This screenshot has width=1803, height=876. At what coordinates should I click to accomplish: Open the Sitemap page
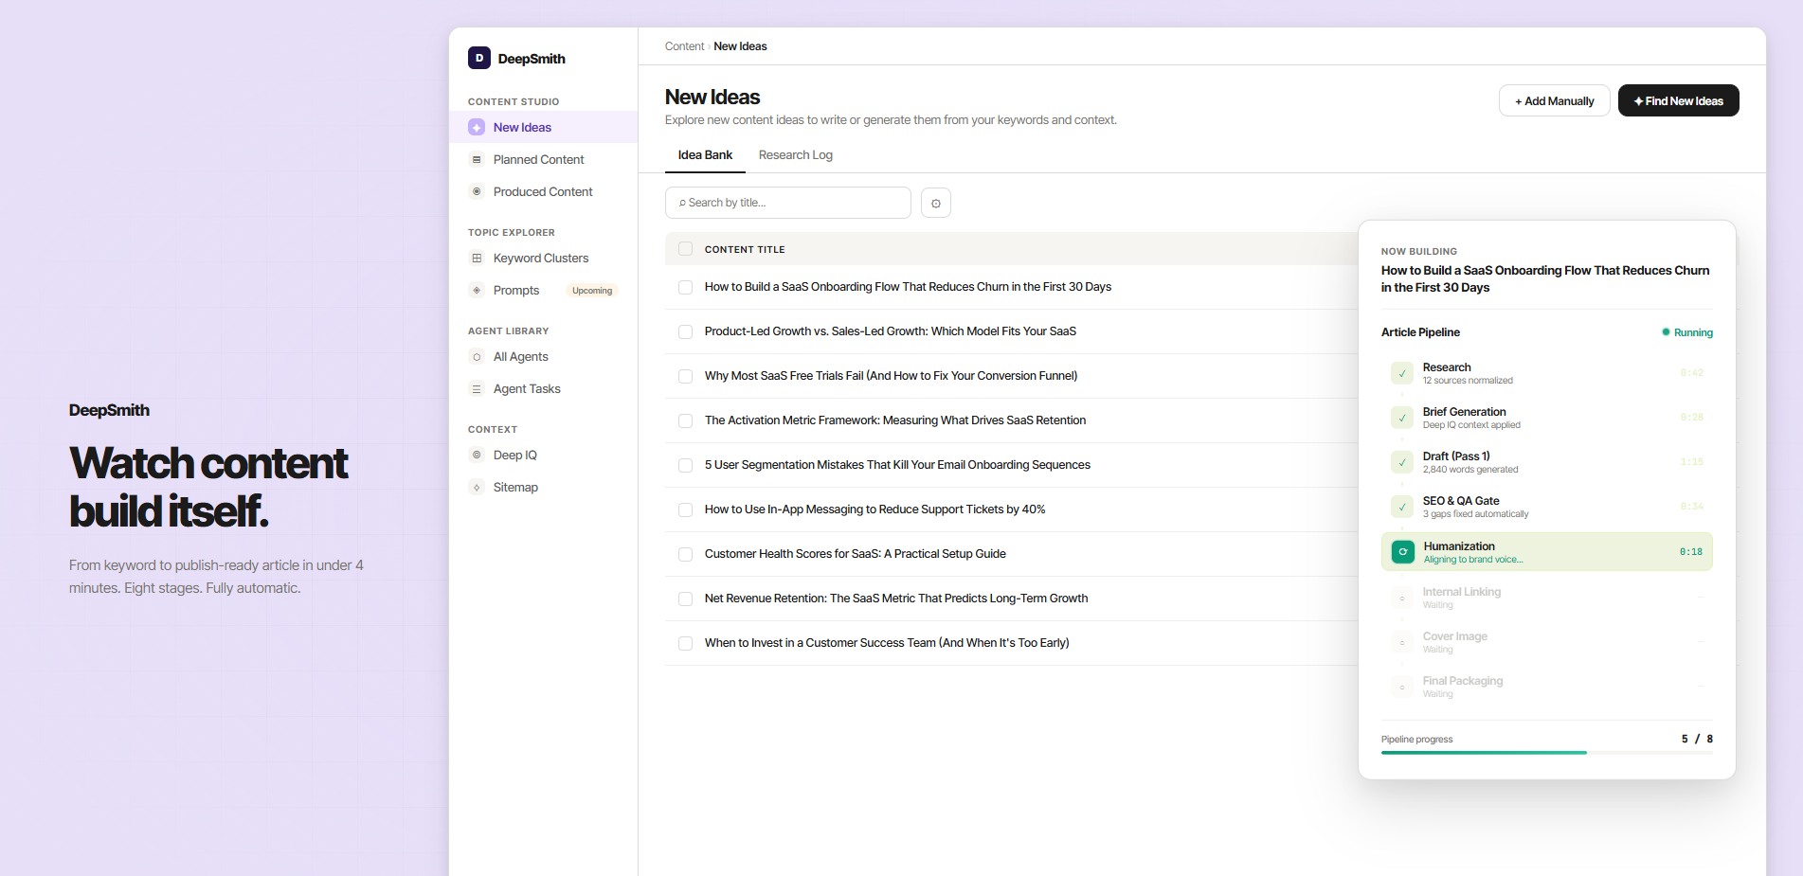(543, 487)
